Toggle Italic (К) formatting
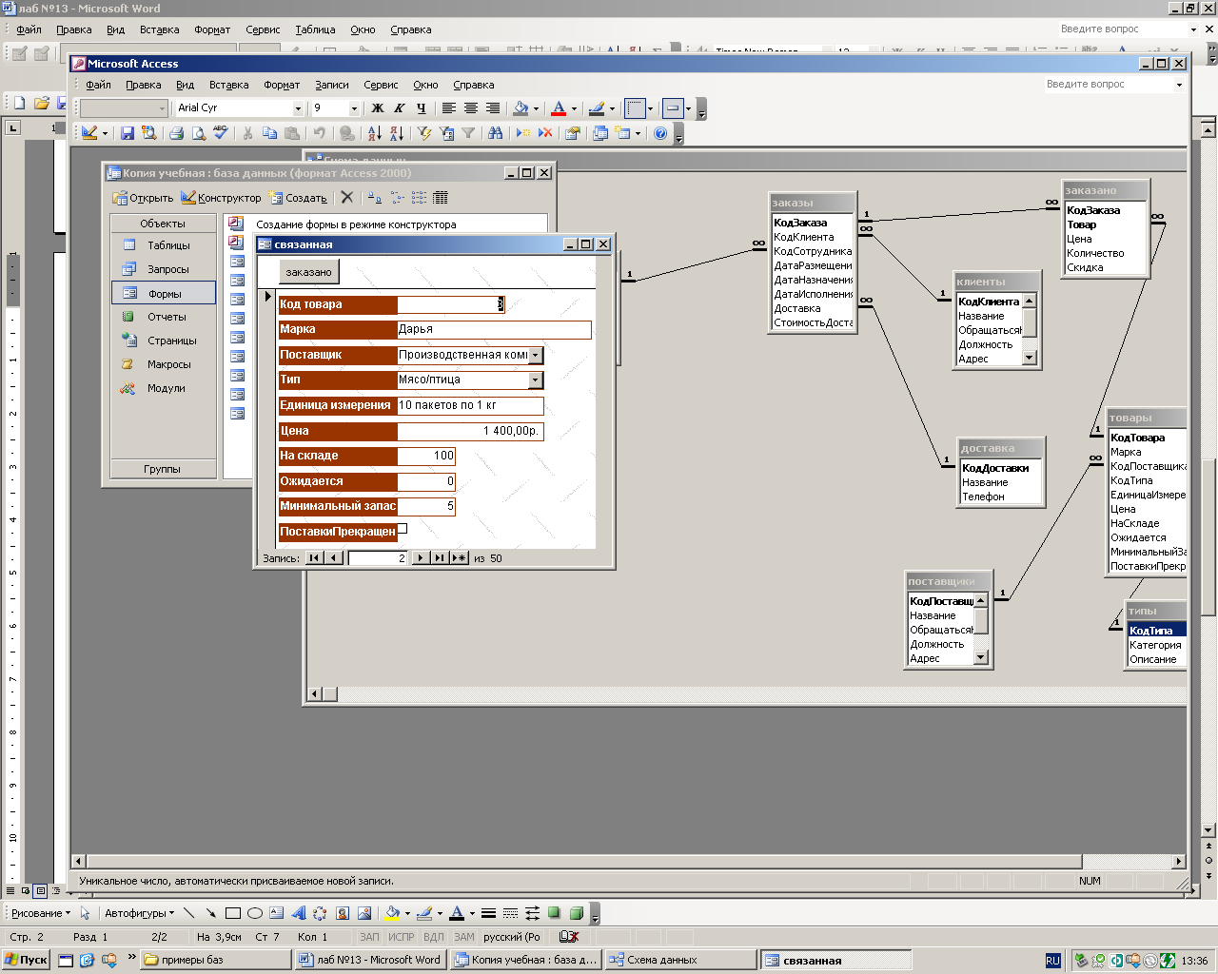Image resolution: width=1218 pixels, height=974 pixels. pos(400,108)
